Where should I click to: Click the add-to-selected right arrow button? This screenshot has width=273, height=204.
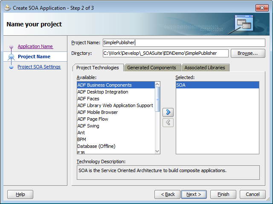[168, 112]
